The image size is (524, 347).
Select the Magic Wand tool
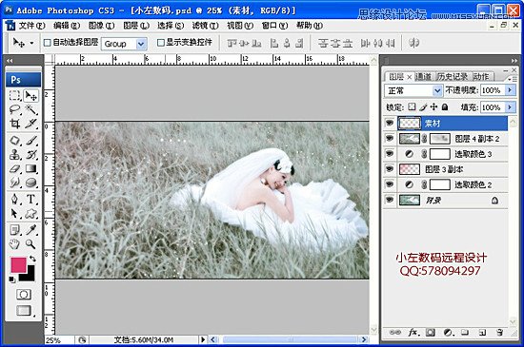[x=31, y=109]
